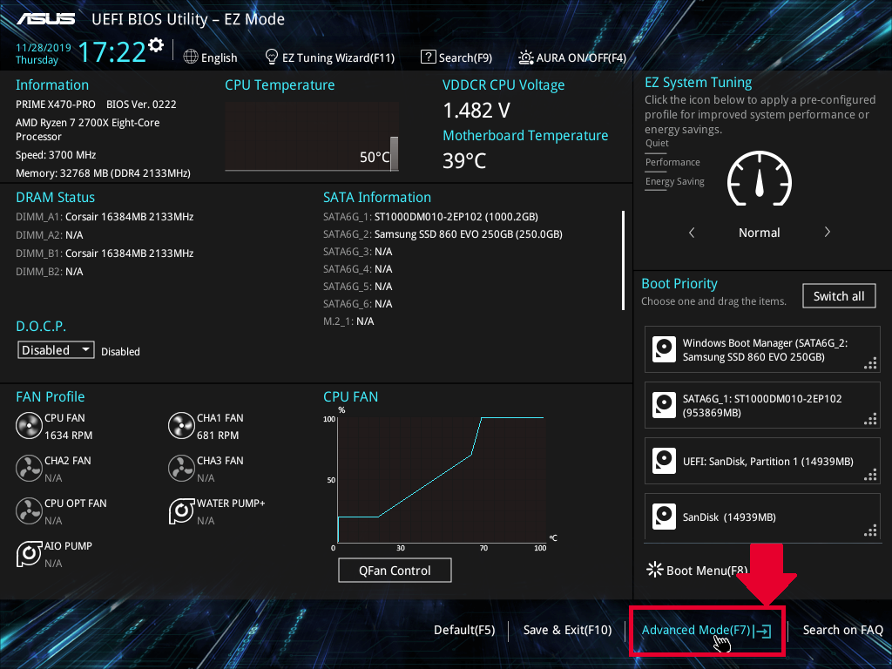Click the Normal tuning profile label
892x669 pixels.
click(760, 232)
